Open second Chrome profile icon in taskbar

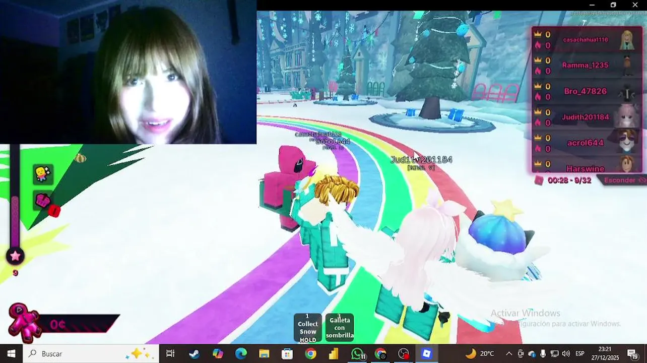click(x=380, y=353)
